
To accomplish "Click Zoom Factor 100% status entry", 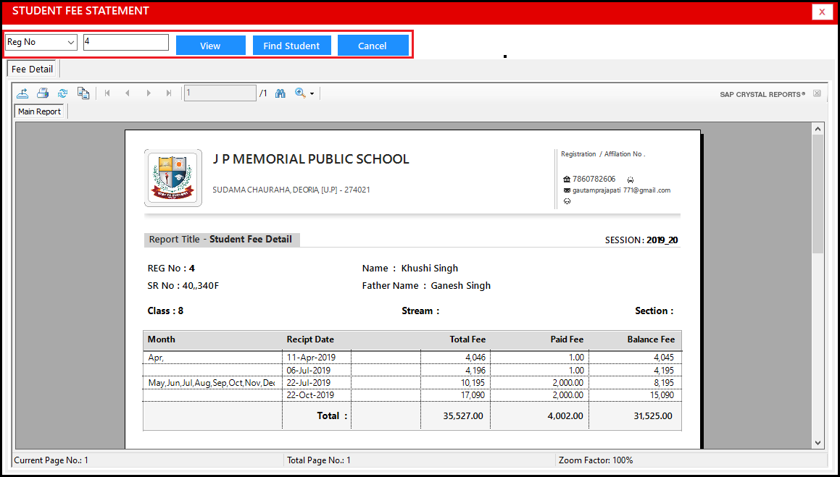I will point(596,460).
